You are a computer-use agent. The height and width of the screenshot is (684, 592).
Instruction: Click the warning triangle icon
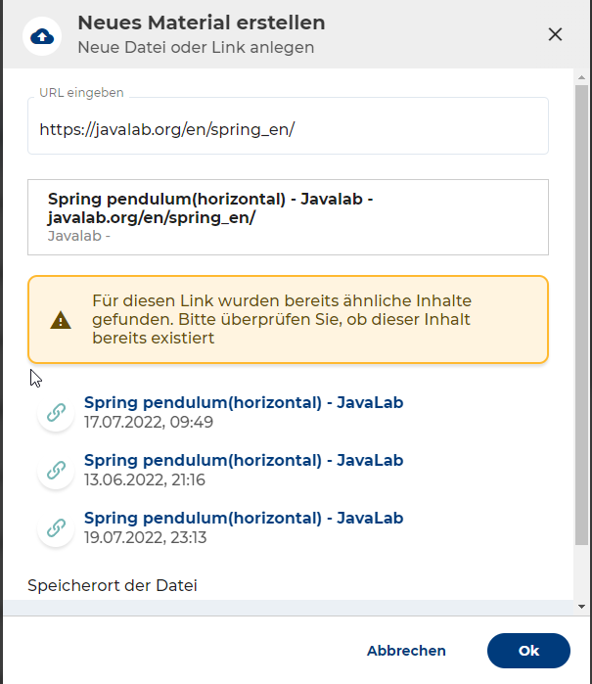pyautogui.click(x=61, y=320)
